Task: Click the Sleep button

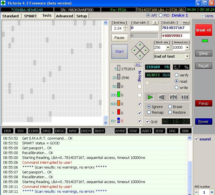Action: [203, 53]
